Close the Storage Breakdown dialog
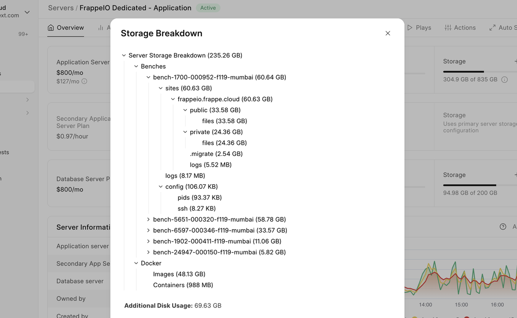The width and height of the screenshot is (517, 318). [x=388, y=33]
